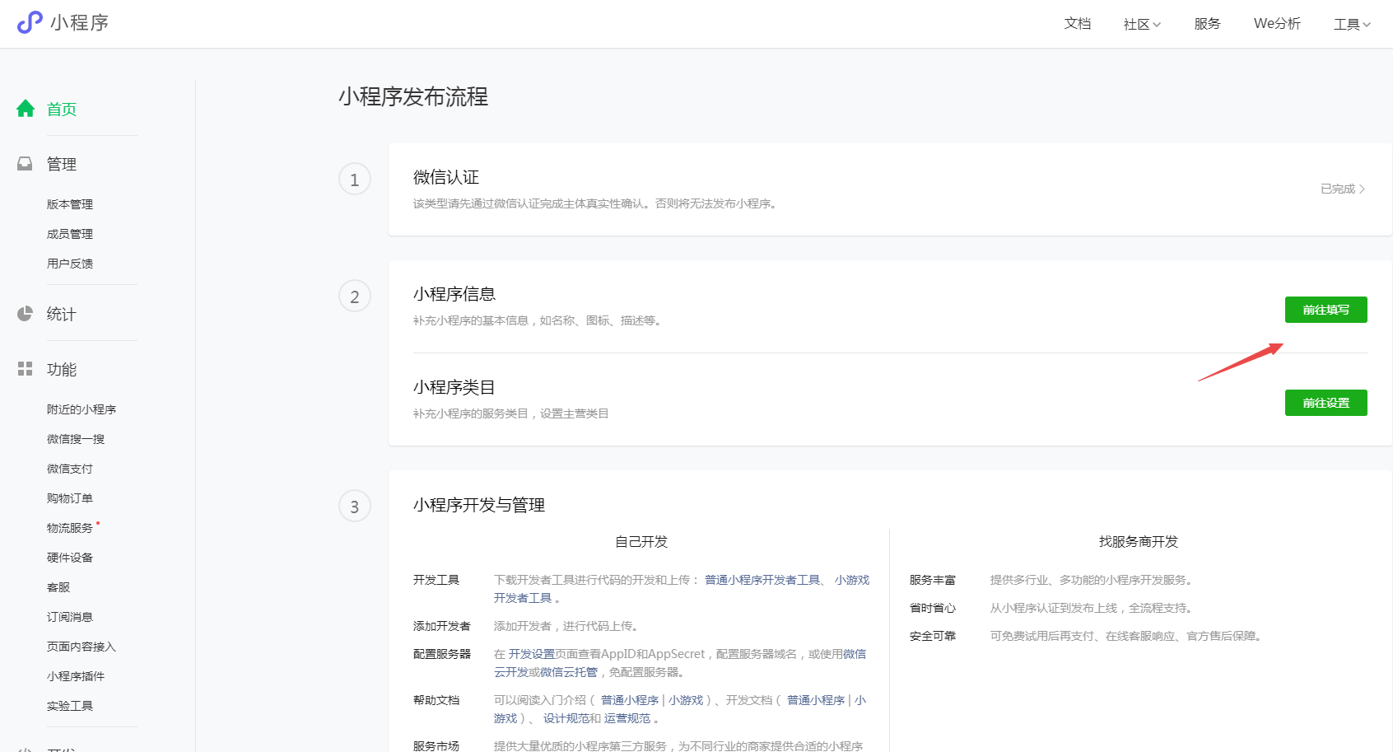The width and height of the screenshot is (1393, 752).
Task: Expand the 社区 dropdown menu
Action: [1142, 24]
